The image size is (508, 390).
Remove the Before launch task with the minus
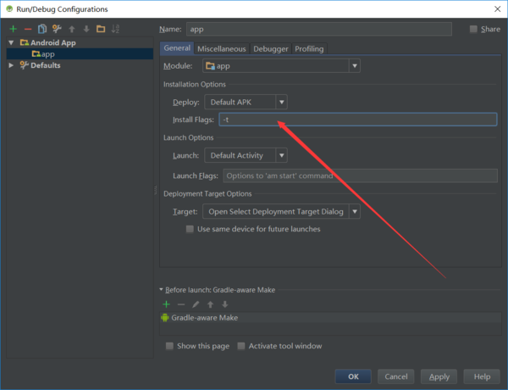pos(181,304)
